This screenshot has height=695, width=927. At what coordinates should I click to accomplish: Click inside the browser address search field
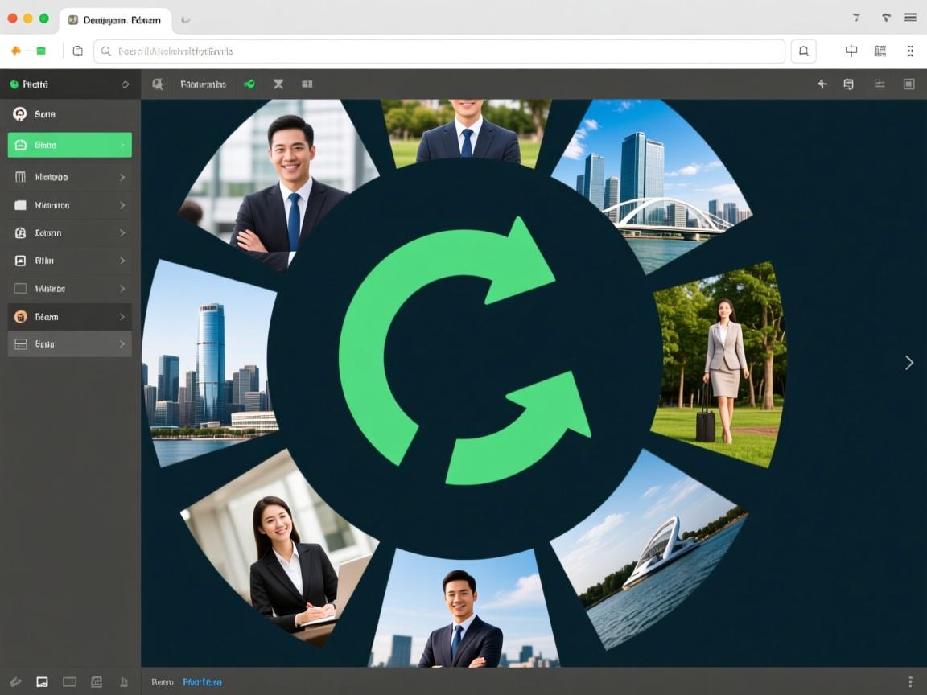point(443,50)
